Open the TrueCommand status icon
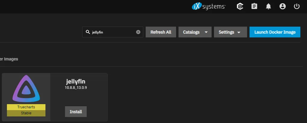Screen dimensions: 307x123 240,6
